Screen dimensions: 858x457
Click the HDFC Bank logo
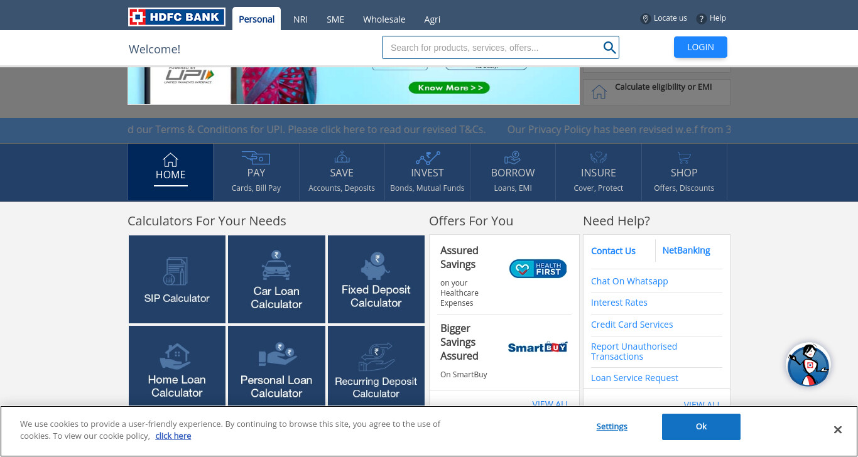(176, 17)
